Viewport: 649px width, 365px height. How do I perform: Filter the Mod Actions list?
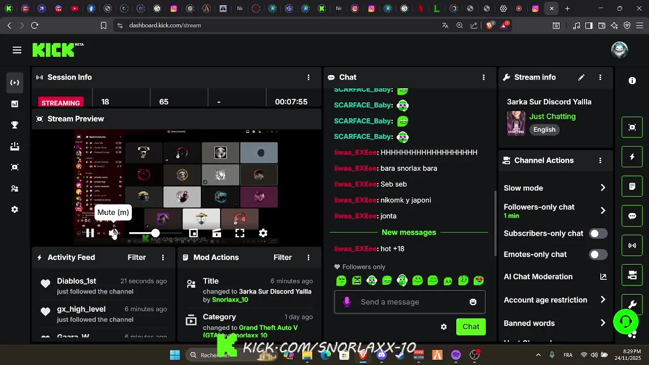point(282,258)
